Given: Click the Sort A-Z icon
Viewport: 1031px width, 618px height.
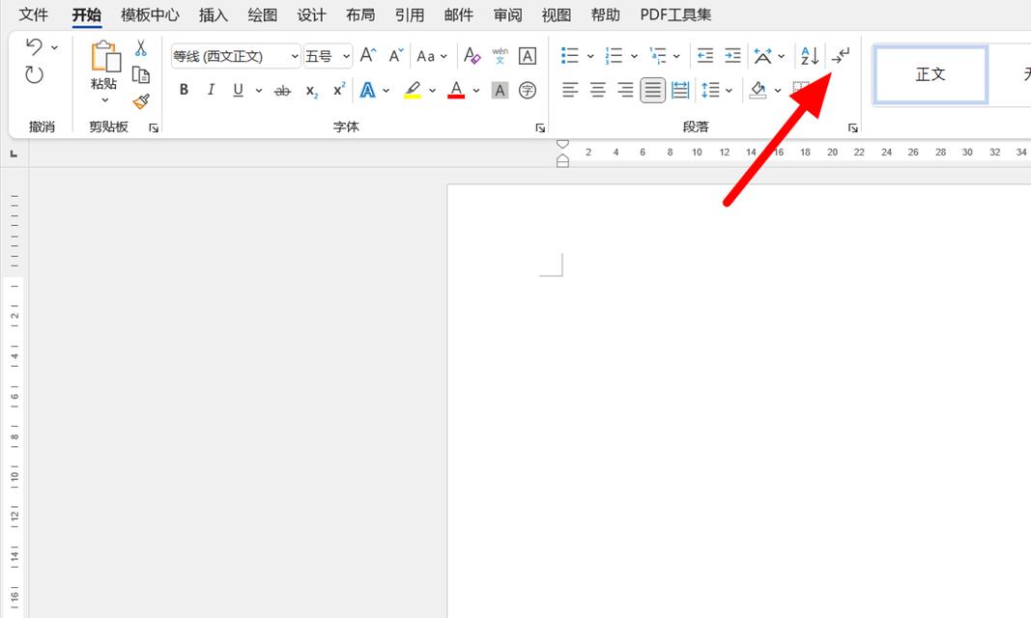Looking at the screenshot, I should point(810,56).
